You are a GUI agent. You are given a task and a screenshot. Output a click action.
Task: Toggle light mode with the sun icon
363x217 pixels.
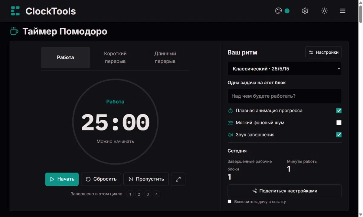[x=324, y=11]
